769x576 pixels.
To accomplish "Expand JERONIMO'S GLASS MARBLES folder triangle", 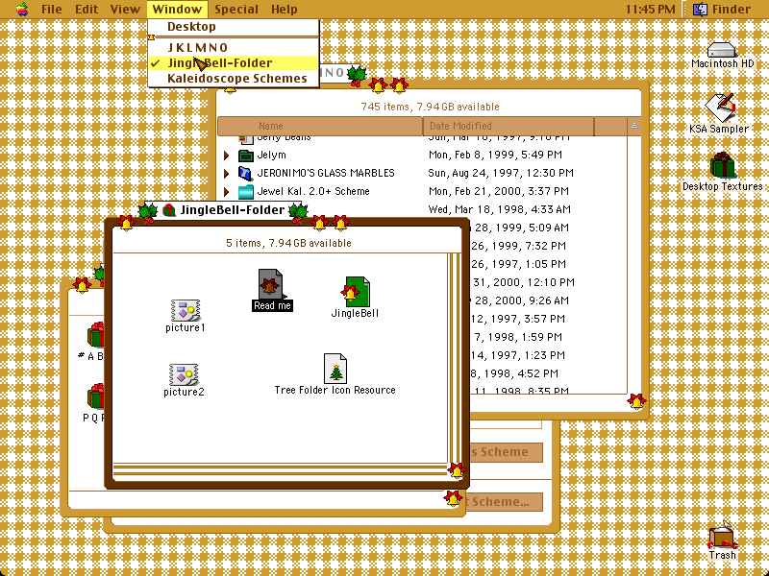I will pyautogui.click(x=226, y=174).
